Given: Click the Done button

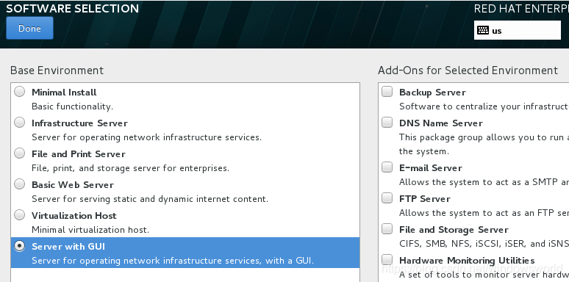Looking at the screenshot, I should (x=29, y=28).
